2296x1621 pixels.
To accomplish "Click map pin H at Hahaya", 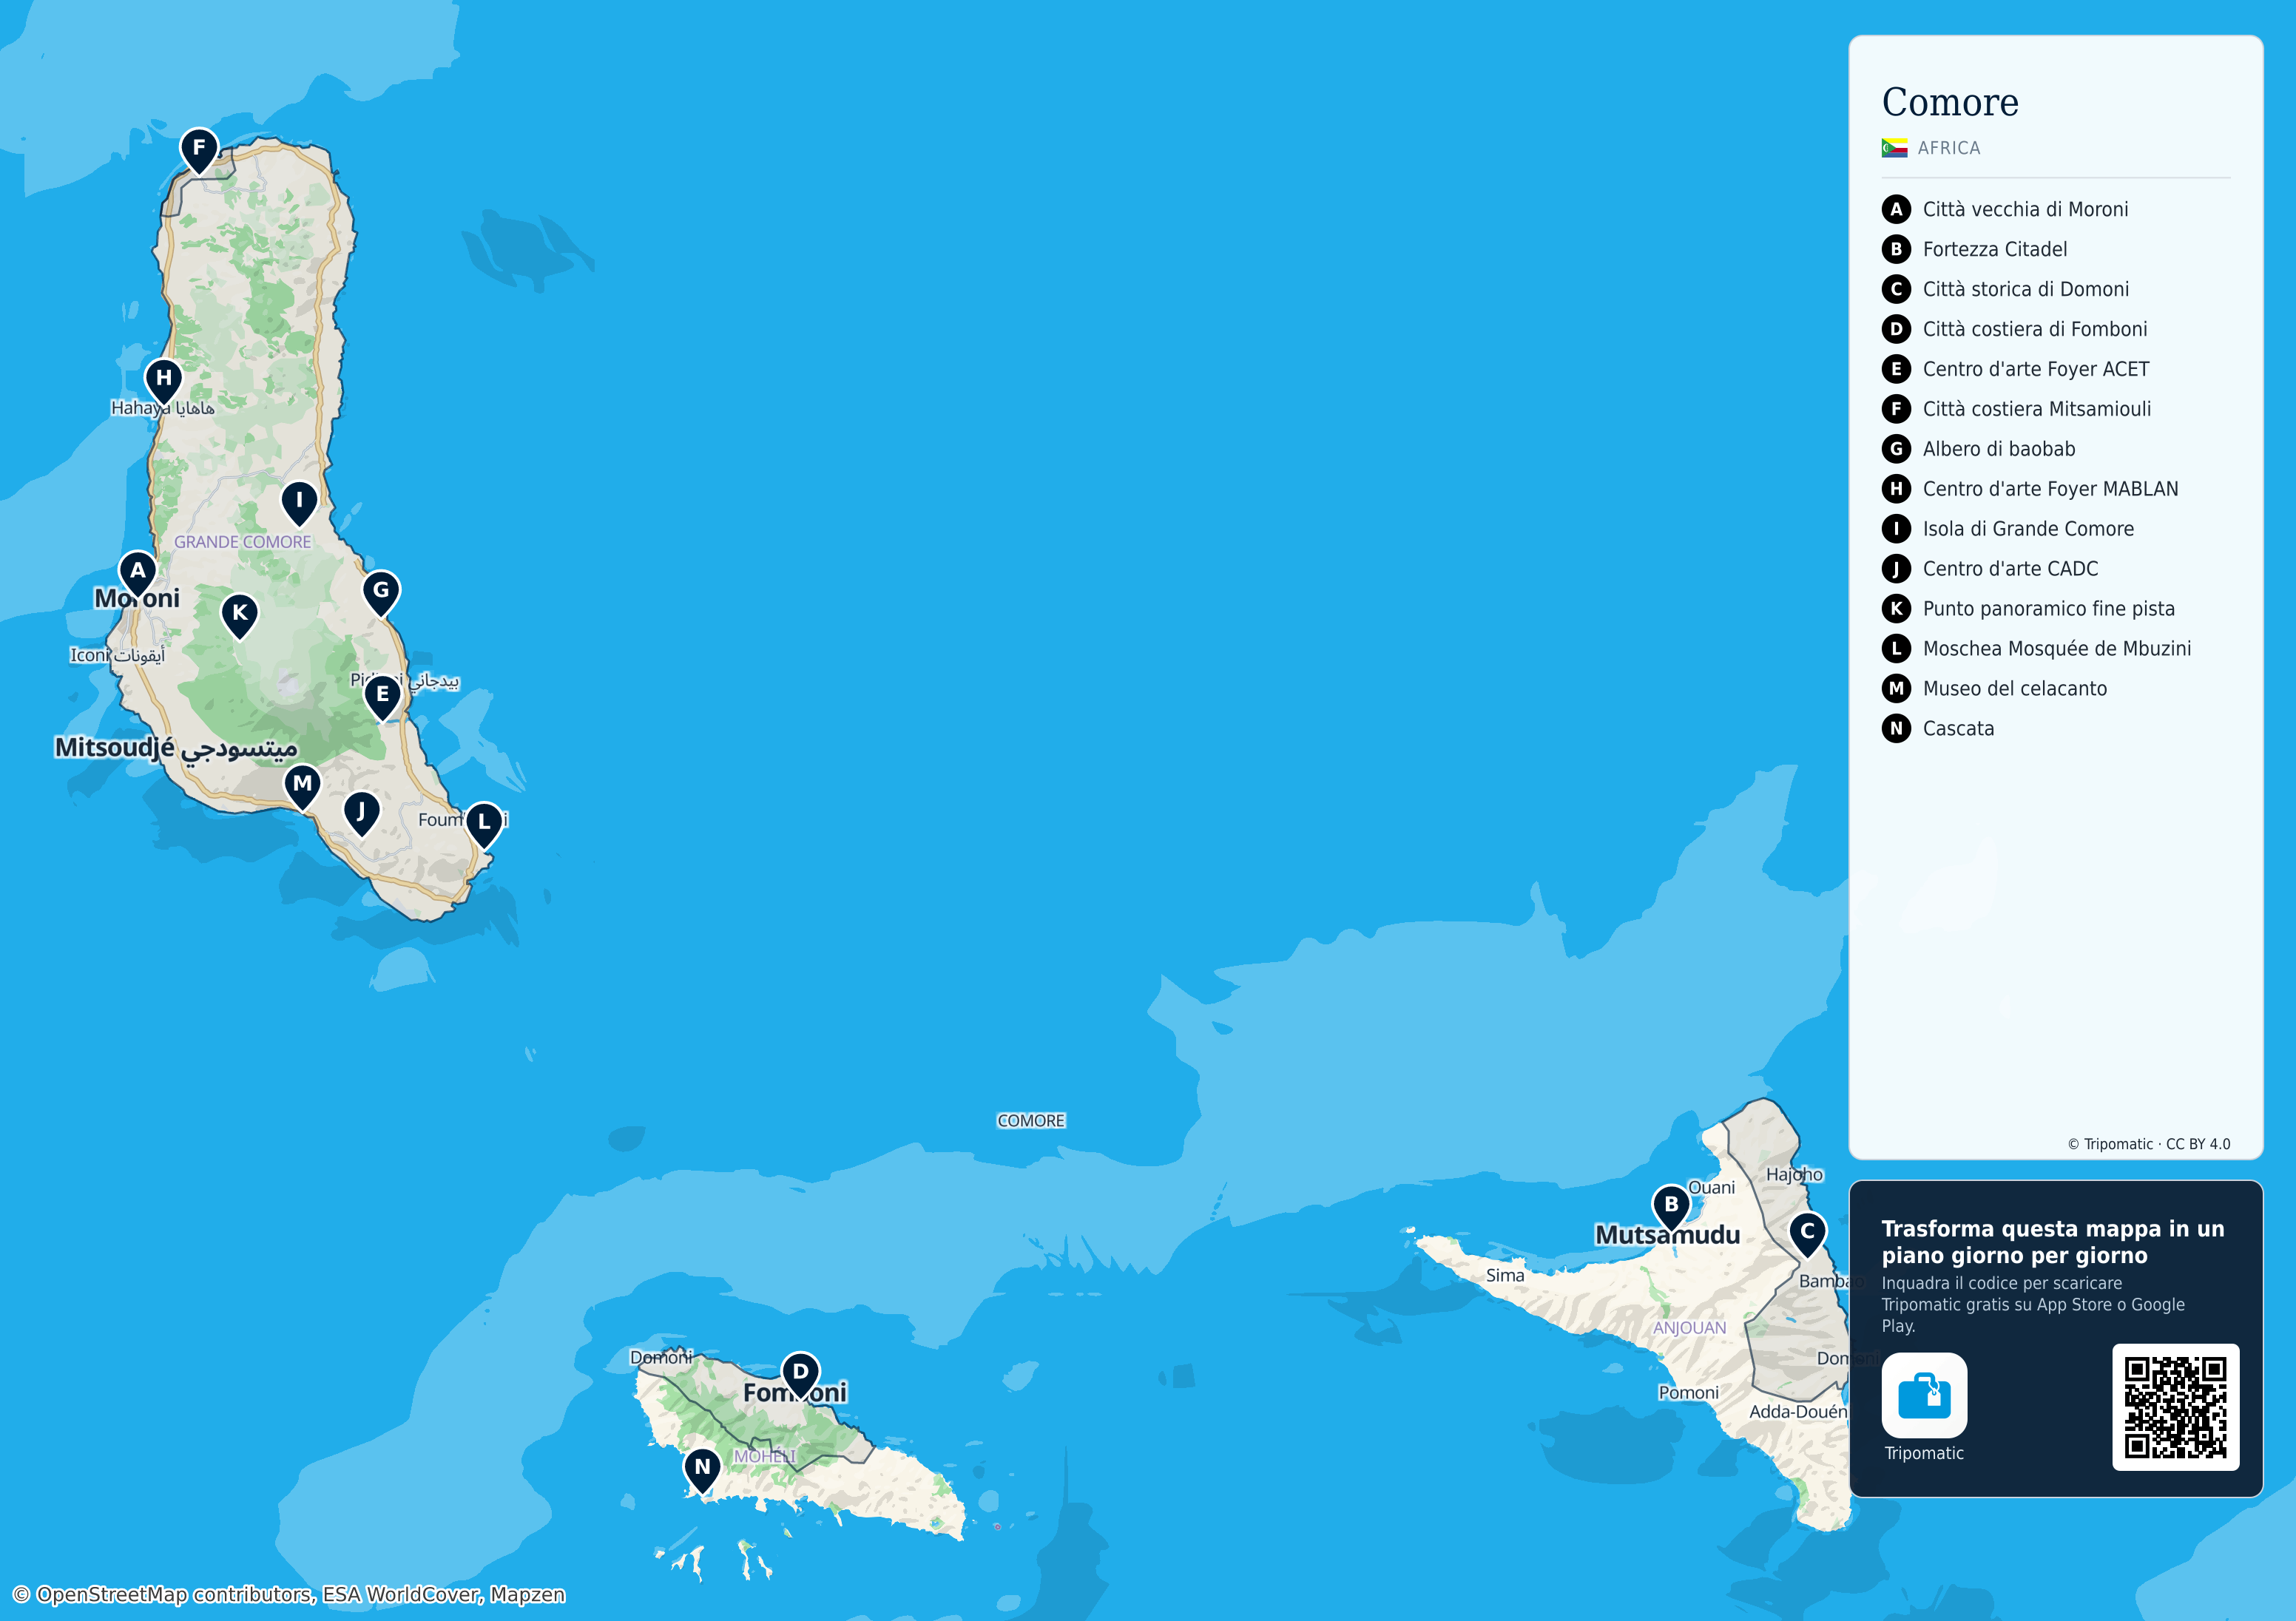I will (x=164, y=382).
